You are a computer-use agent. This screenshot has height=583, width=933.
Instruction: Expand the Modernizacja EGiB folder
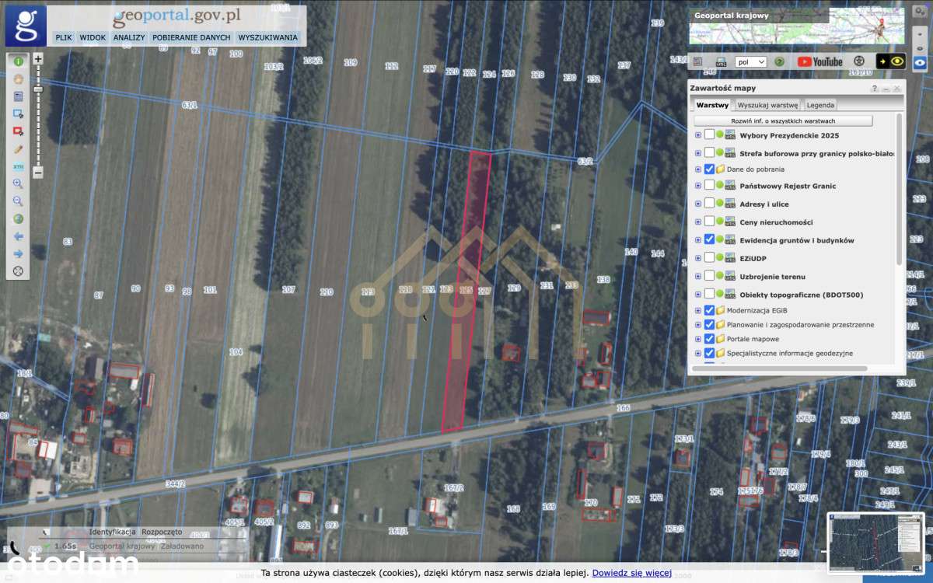tap(697, 311)
